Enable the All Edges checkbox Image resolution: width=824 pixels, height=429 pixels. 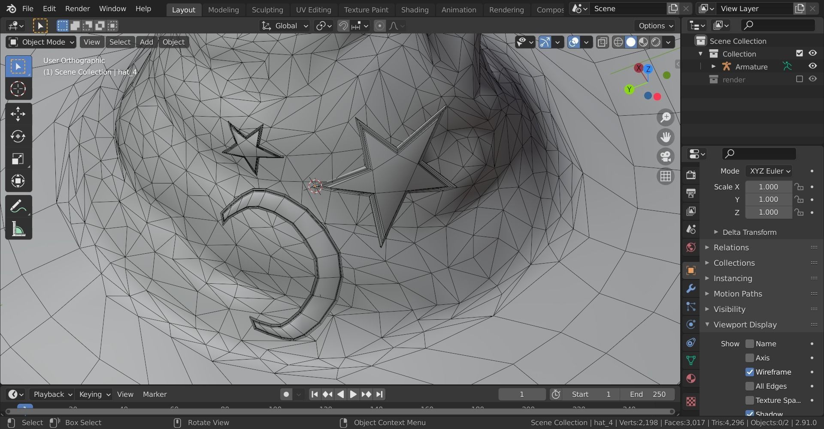[750, 386]
